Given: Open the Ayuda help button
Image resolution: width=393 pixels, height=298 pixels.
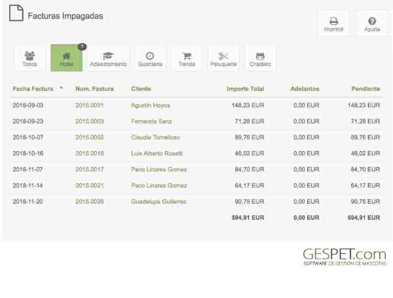Looking at the screenshot, I should tap(372, 24).
